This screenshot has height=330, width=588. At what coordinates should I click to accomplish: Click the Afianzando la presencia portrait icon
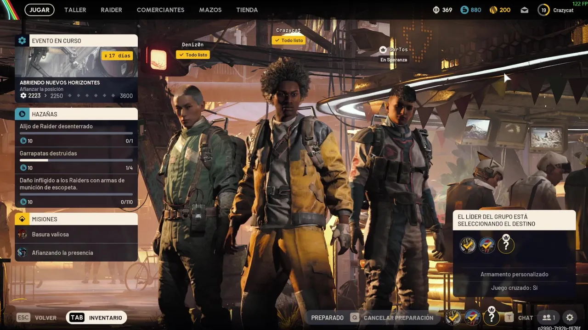[22, 253]
